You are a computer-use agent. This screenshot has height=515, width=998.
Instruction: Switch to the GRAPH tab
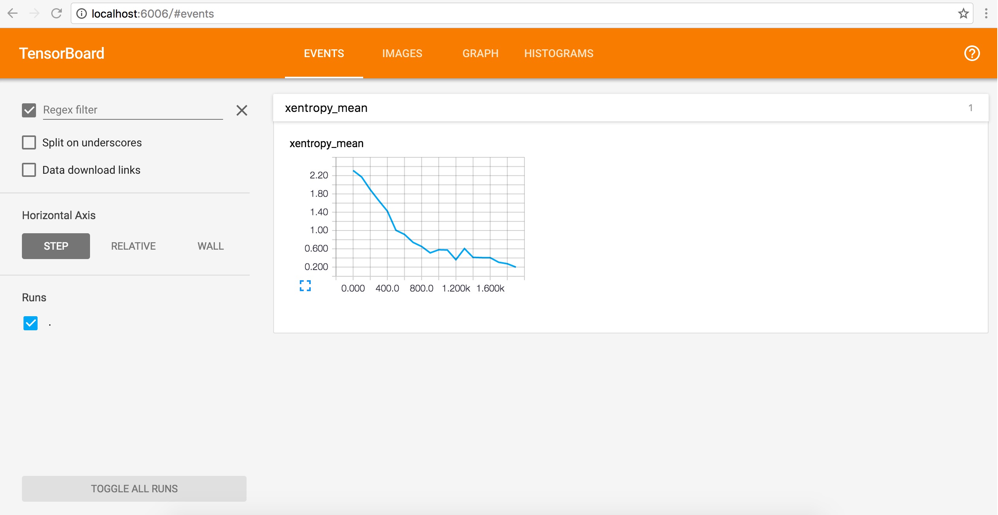[480, 53]
